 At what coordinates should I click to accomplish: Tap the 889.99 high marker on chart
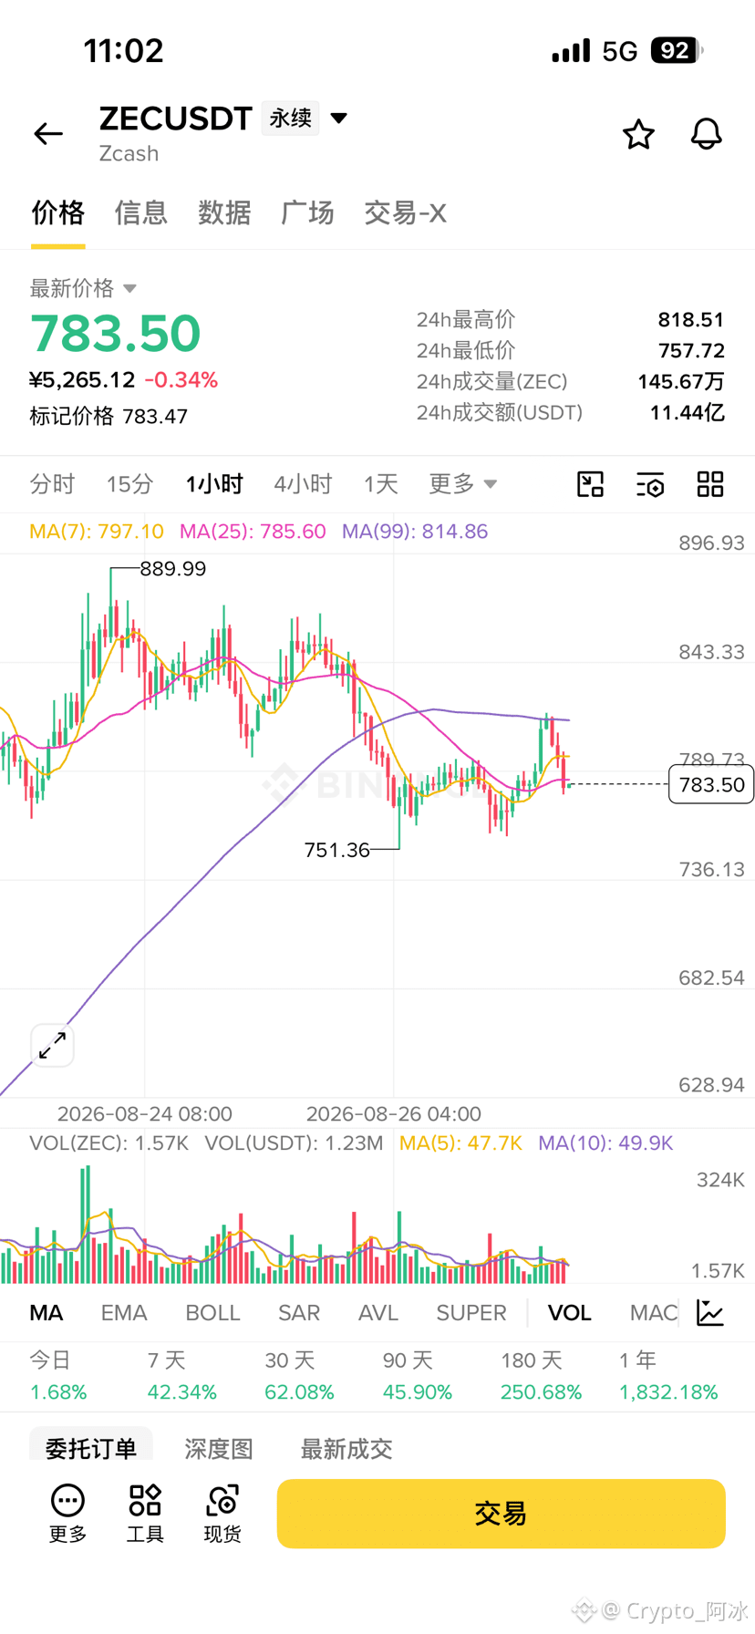coord(172,569)
